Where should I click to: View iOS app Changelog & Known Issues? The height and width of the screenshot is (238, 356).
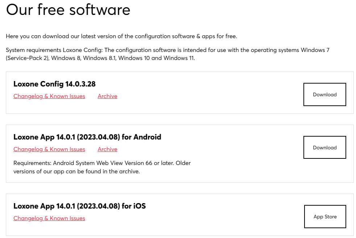[49, 218]
